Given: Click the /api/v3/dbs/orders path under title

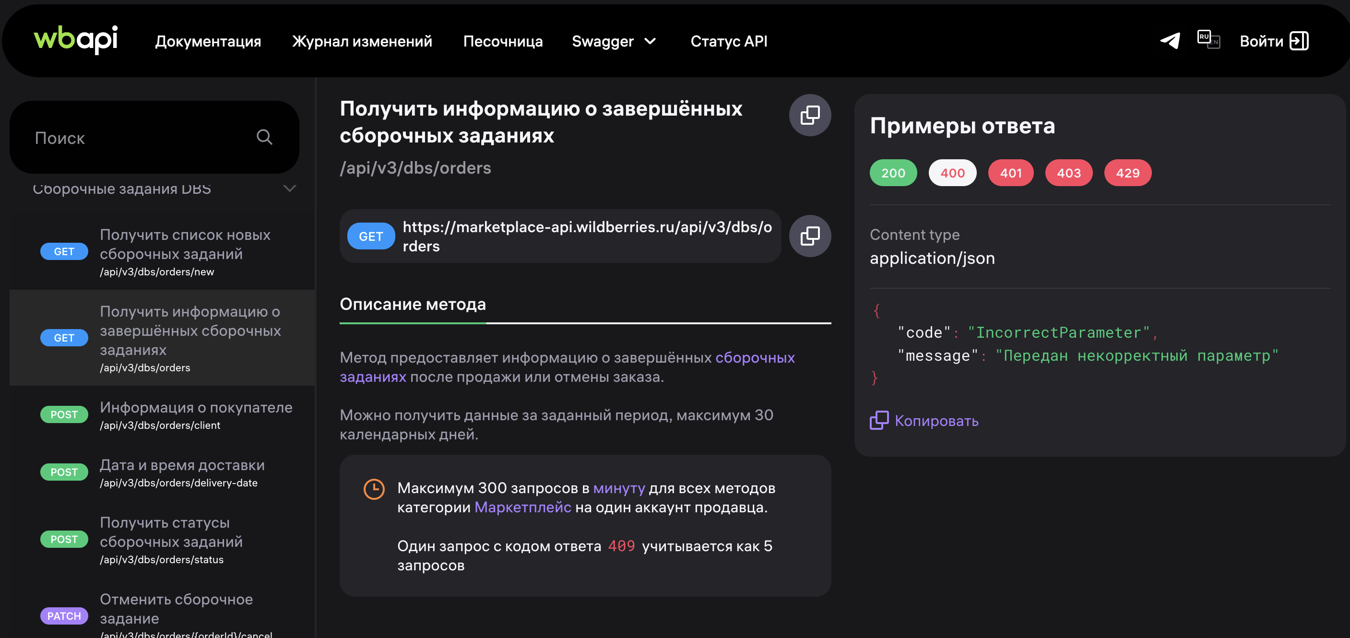Looking at the screenshot, I should (415, 168).
